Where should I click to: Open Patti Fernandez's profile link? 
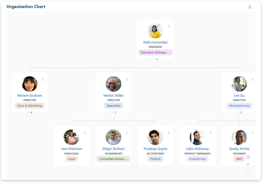(x=155, y=42)
